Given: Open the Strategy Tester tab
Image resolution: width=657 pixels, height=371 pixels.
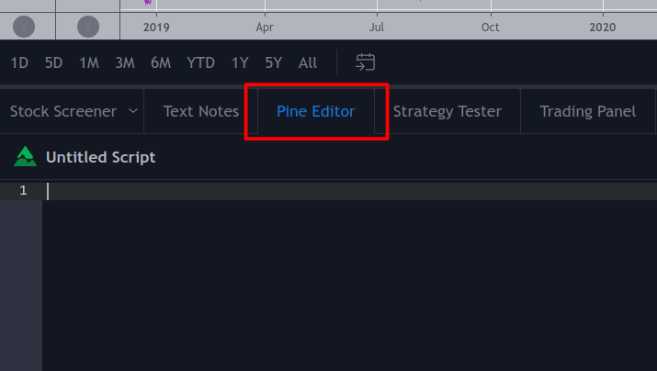Looking at the screenshot, I should [447, 111].
